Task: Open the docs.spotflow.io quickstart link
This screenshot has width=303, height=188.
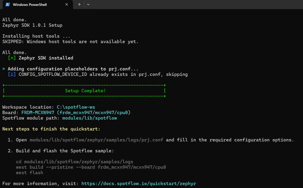Action: pyautogui.click(x=139, y=183)
